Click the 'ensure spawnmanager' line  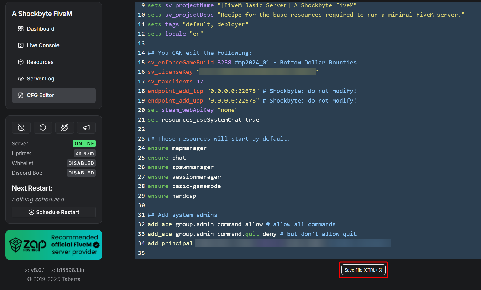[x=180, y=167]
